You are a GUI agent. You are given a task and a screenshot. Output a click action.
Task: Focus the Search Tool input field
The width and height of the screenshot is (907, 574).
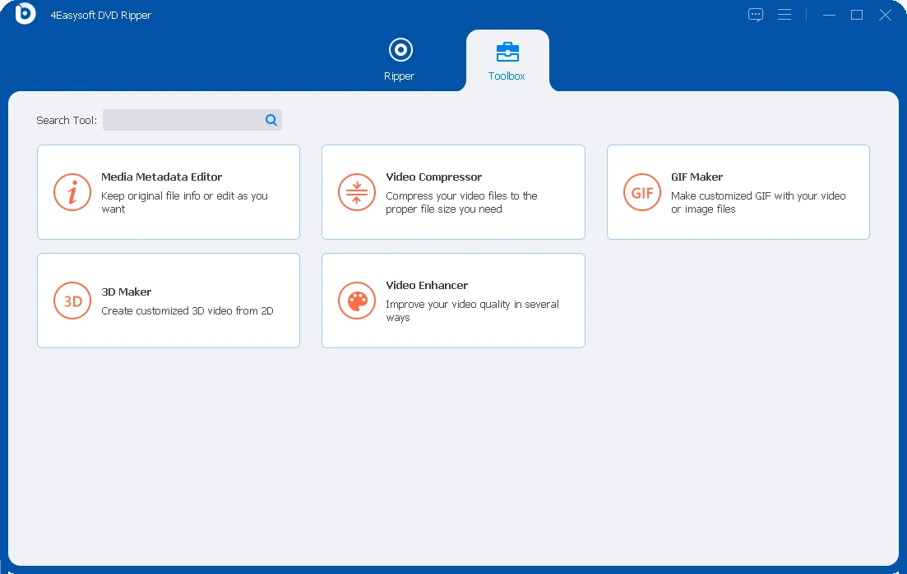click(183, 120)
